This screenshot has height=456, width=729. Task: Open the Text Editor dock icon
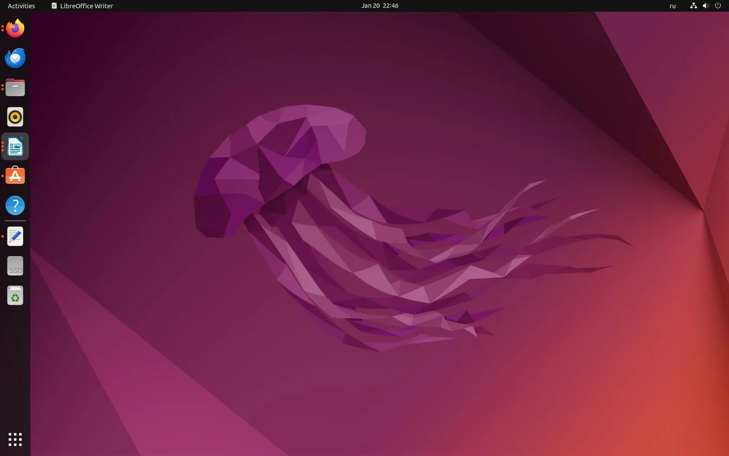point(15,236)
